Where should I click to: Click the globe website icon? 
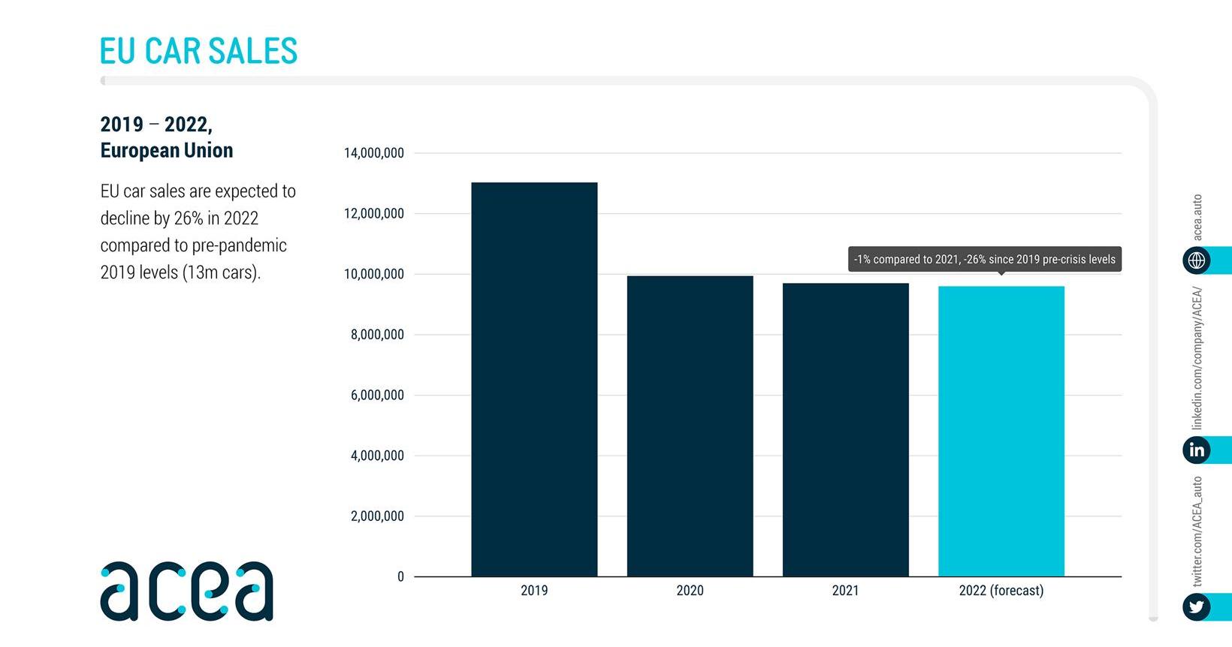tap(1197, 260)
